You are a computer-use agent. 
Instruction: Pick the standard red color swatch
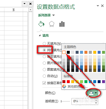point(68,81)
